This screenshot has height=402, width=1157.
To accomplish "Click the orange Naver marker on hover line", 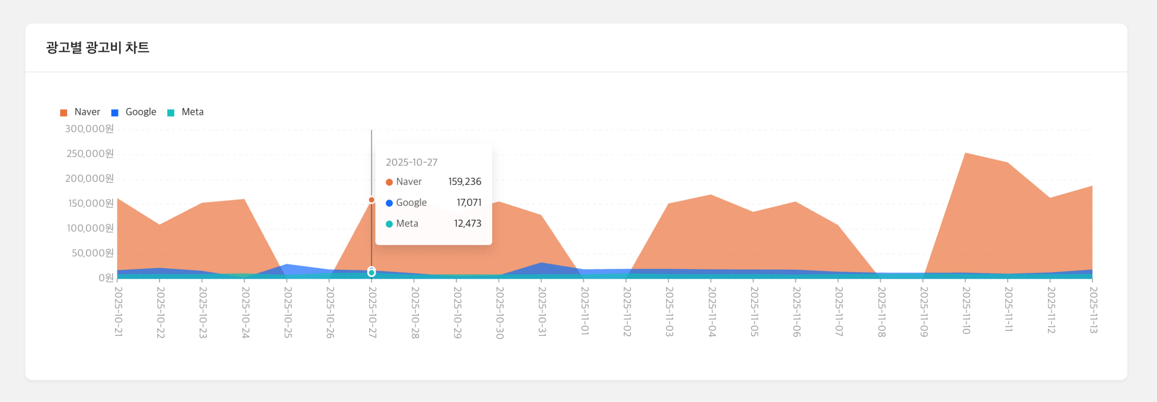I will pyautogui.click(x=372, y=200).
